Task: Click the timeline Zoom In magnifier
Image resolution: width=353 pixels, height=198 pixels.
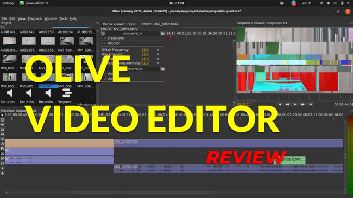Action: pyautogui.click(x=3, y=158)
